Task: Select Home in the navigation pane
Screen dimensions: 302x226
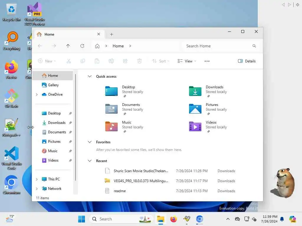Action: (x=53, y=76)
